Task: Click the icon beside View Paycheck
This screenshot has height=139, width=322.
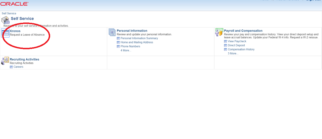Action: [x=225, y=41]
